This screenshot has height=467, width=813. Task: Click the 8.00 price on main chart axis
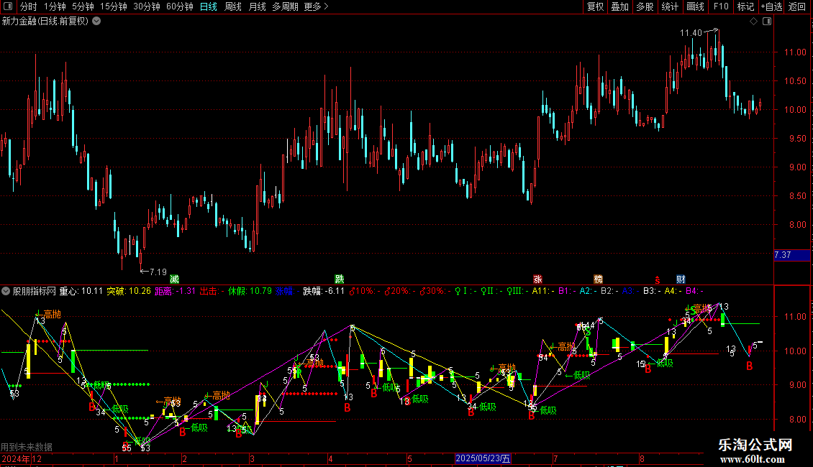click(797, 225)
